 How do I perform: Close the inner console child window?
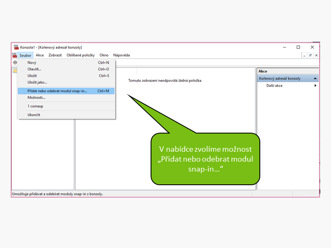(316, 55)
